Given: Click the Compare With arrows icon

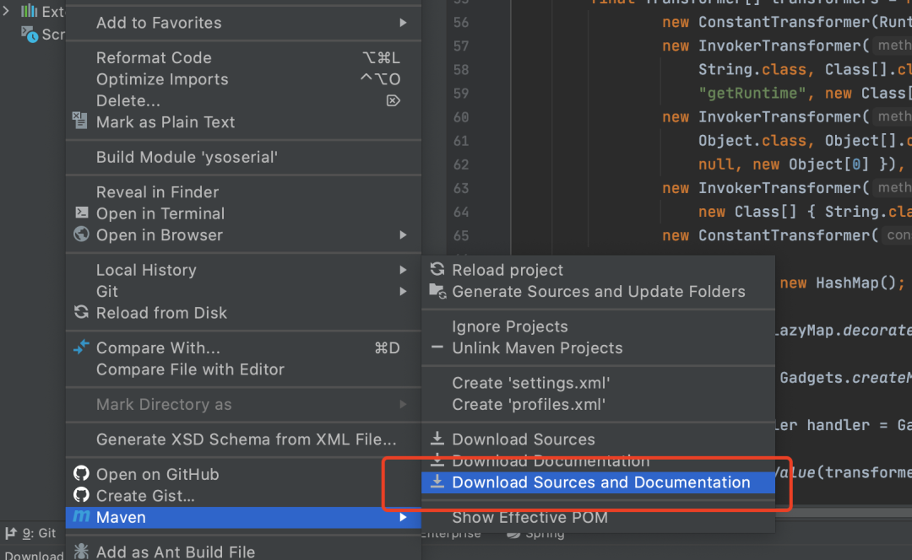Looking at the screenshot, I should click(x=81, y=347).
